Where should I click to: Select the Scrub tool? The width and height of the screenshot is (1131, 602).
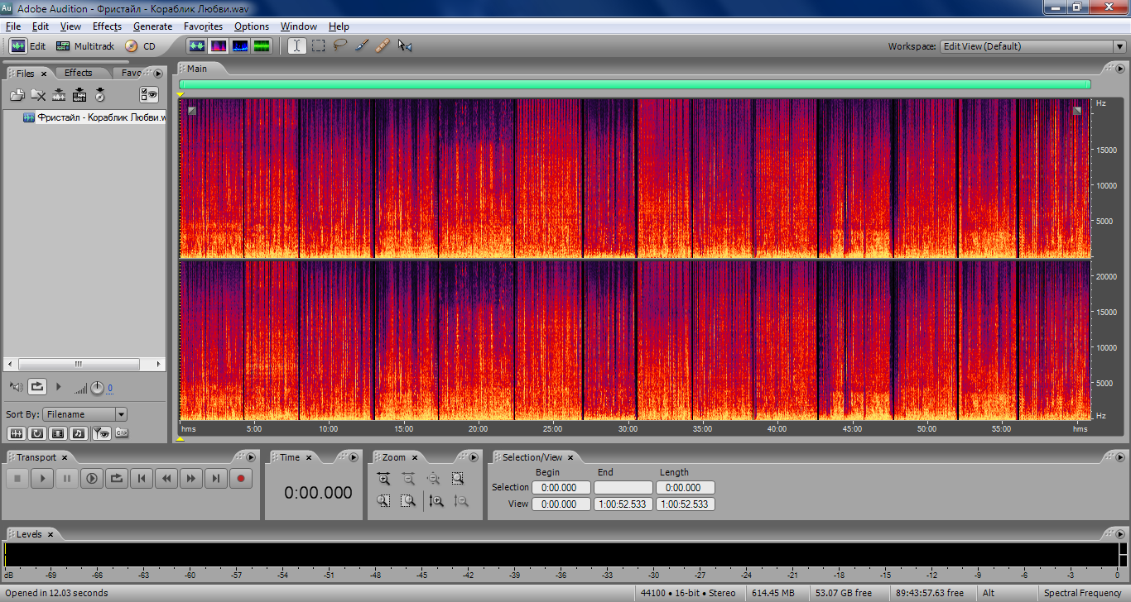pyautogui.click(x=405, y=46)
